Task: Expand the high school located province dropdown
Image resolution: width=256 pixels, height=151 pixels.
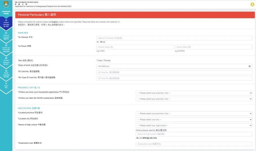Action: click(194, 114)
